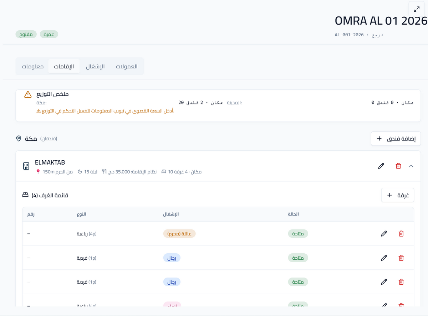Click the نظام الإقامة 35.000 د.ج text
Viewport: 428px width, 316px height.
click(133, 172)
